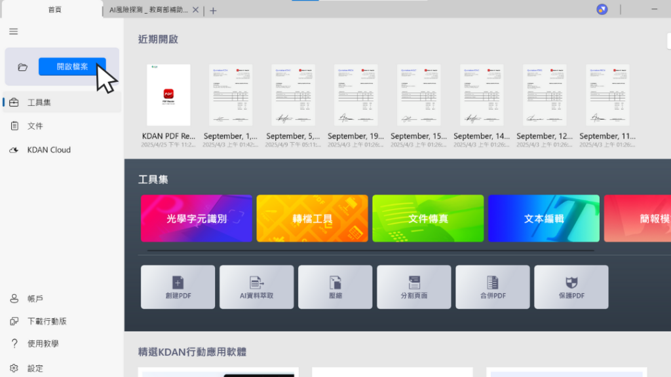This screenshot has width=671, height=377.
Task: Click the document icon beside 文件
Action: click(14, 126)
